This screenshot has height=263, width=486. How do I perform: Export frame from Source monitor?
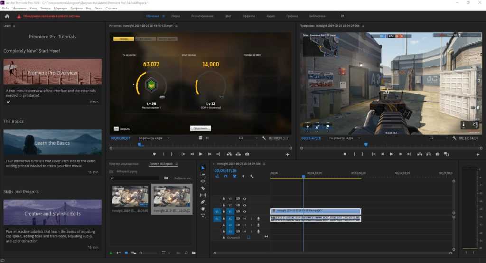(x=247, y=154)
